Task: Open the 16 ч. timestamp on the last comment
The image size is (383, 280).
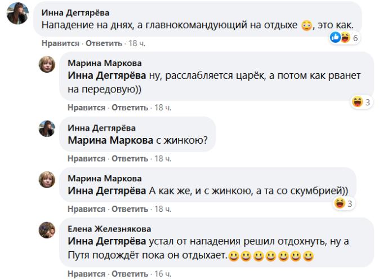Action: point(163,274)
